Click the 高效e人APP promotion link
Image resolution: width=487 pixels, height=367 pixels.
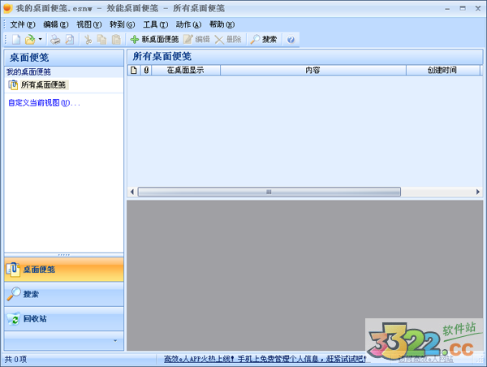pos(265,359)
